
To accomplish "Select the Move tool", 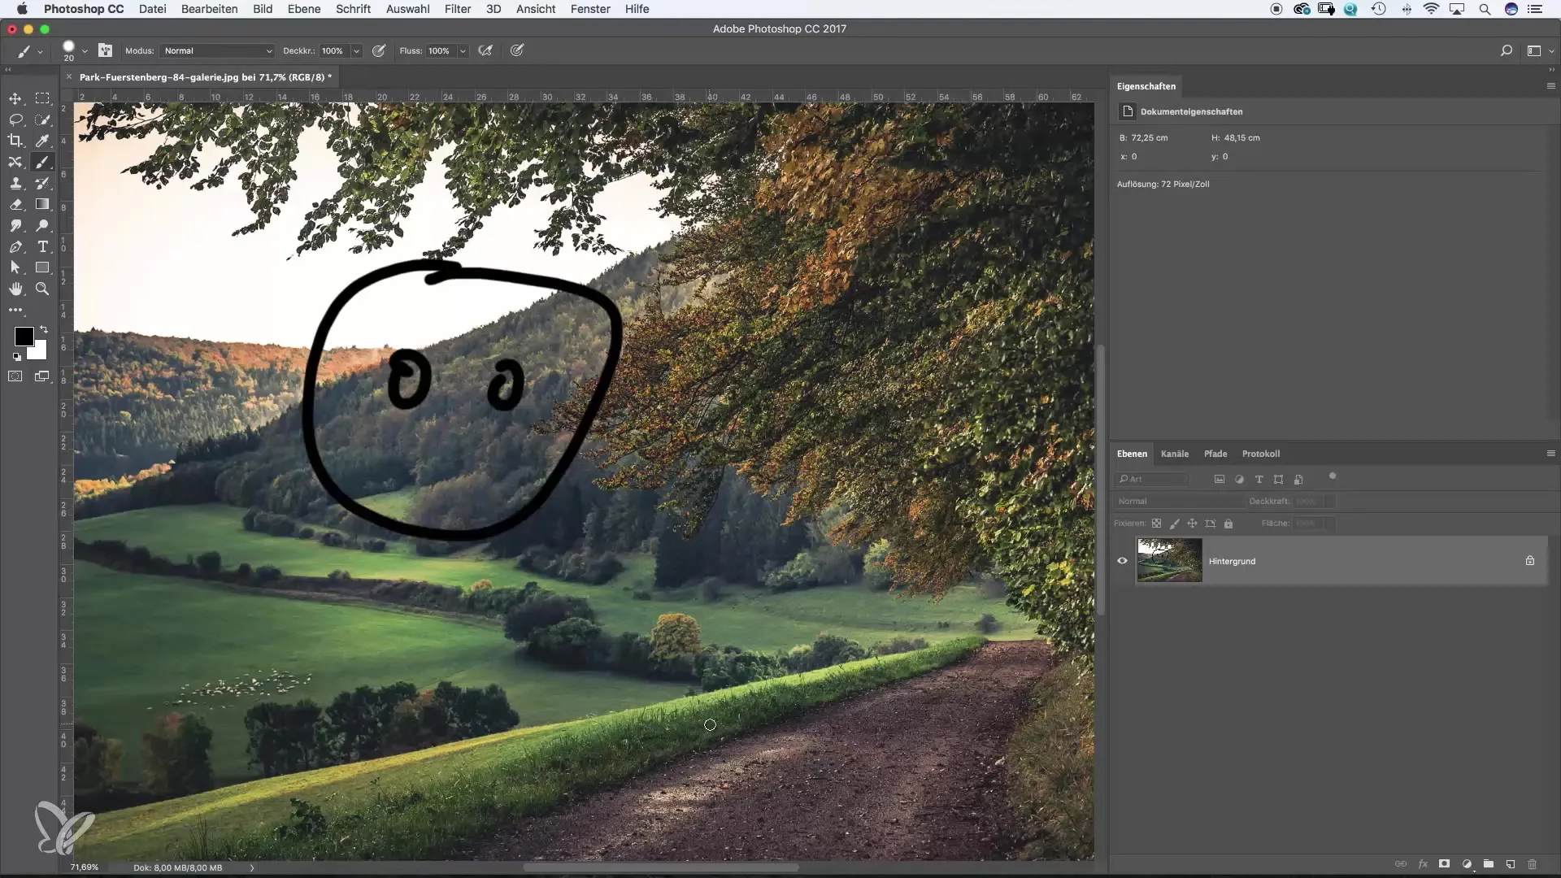I will (15, 98).
